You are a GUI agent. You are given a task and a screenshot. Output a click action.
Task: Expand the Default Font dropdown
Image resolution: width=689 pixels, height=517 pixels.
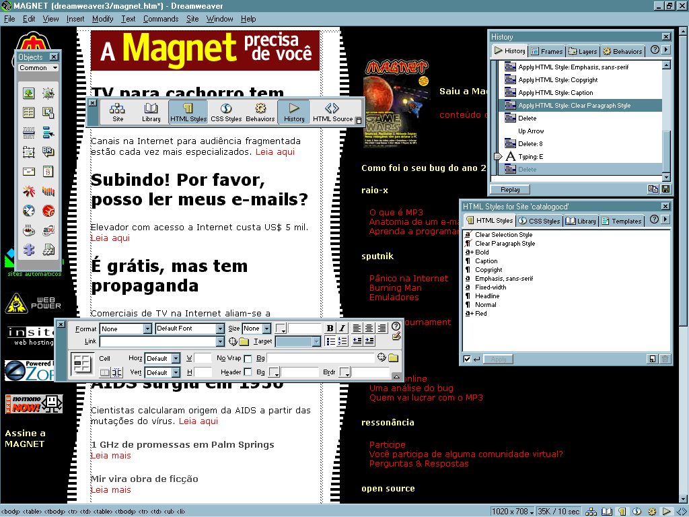click(190, 329)
